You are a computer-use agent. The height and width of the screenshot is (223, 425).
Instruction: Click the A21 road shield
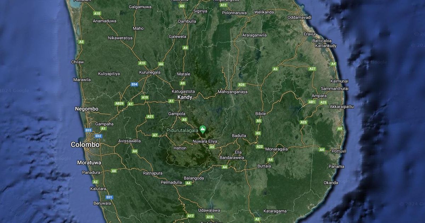point(150,116)
